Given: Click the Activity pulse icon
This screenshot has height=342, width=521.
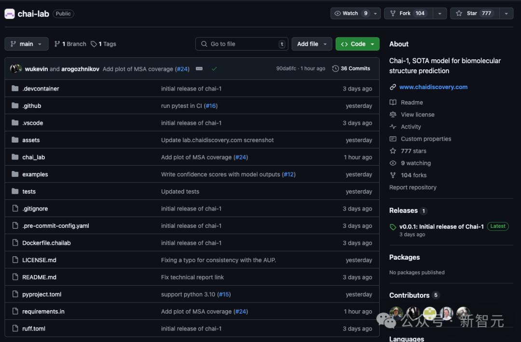Looking at the screenshot, I should 393,126.
